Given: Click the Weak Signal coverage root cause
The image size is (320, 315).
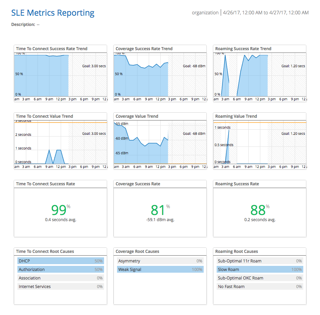Looking at the screenshot, I should [160, 270].
